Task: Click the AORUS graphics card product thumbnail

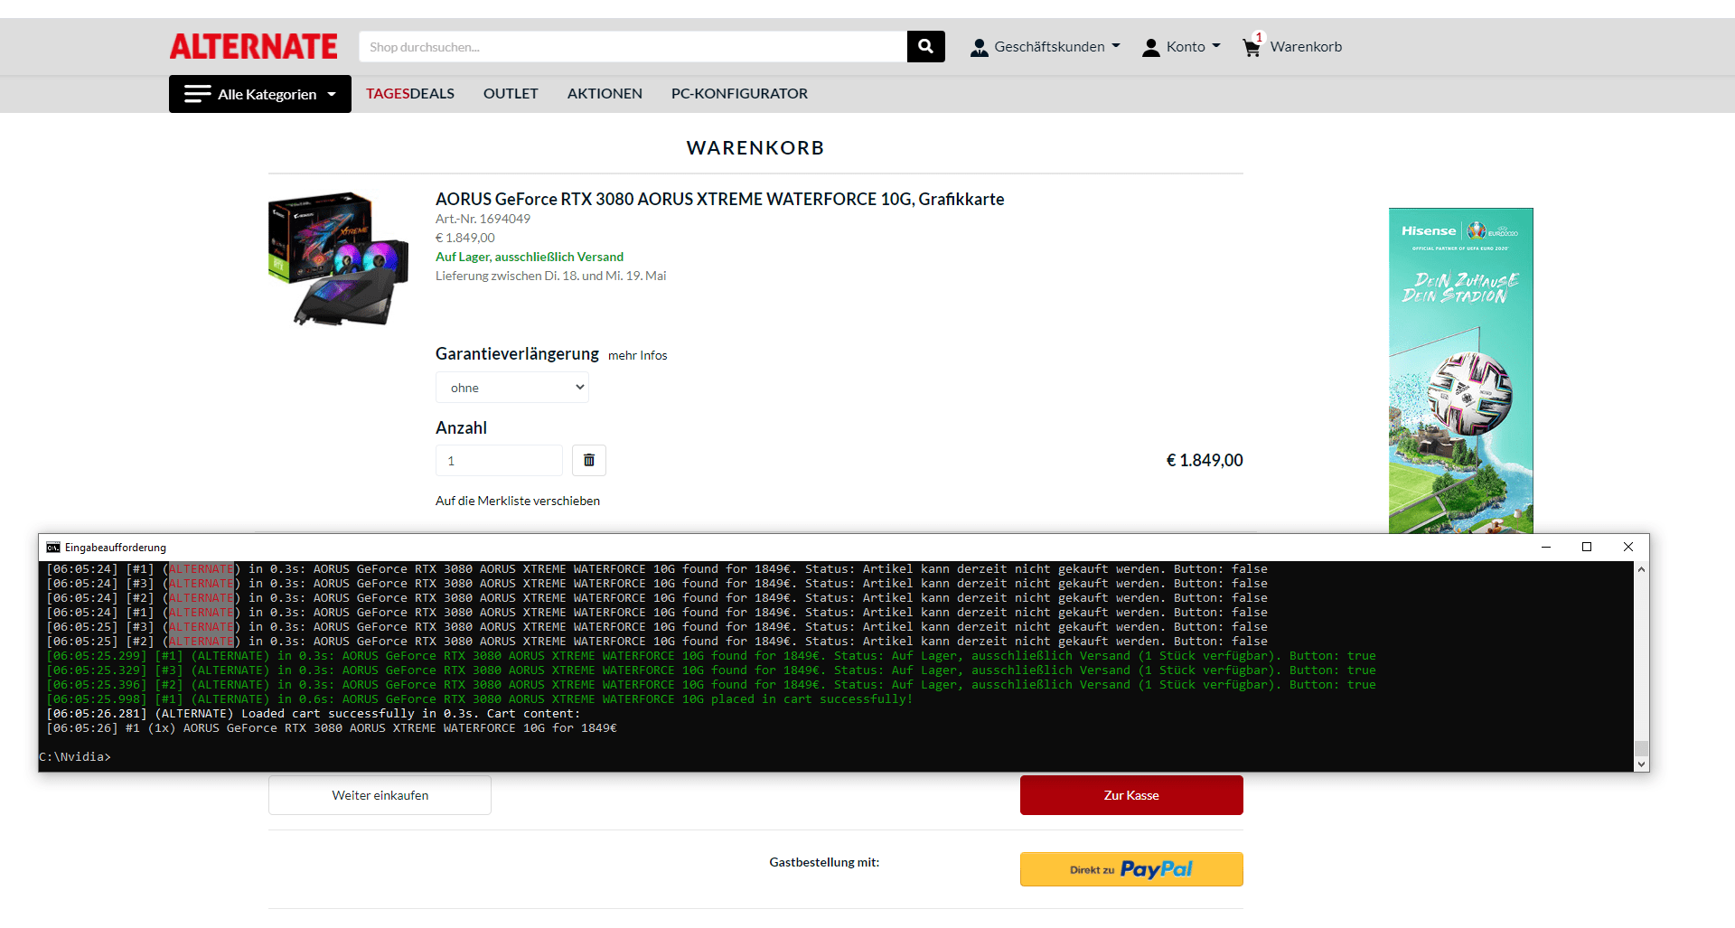Action: tap(339, 258)
